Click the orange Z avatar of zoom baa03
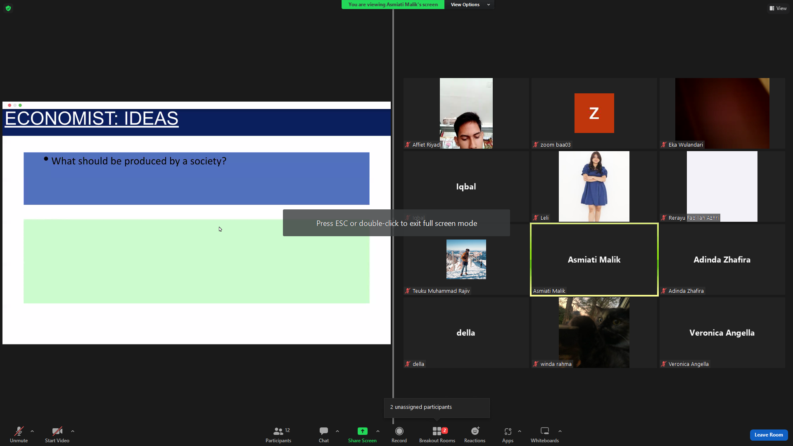Screen dimensions: 793x446 (x=594, y=113)
